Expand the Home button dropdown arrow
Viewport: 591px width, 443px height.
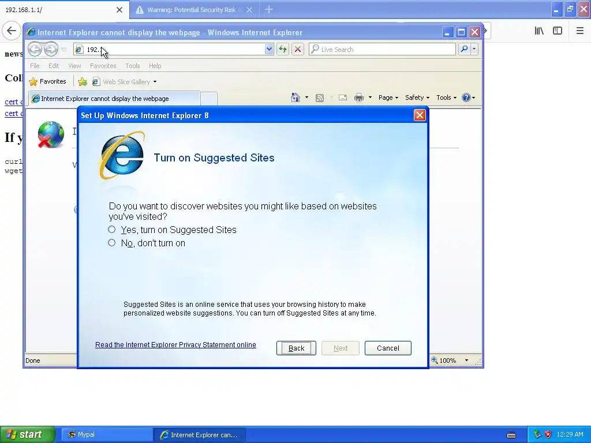pos(306,97)
